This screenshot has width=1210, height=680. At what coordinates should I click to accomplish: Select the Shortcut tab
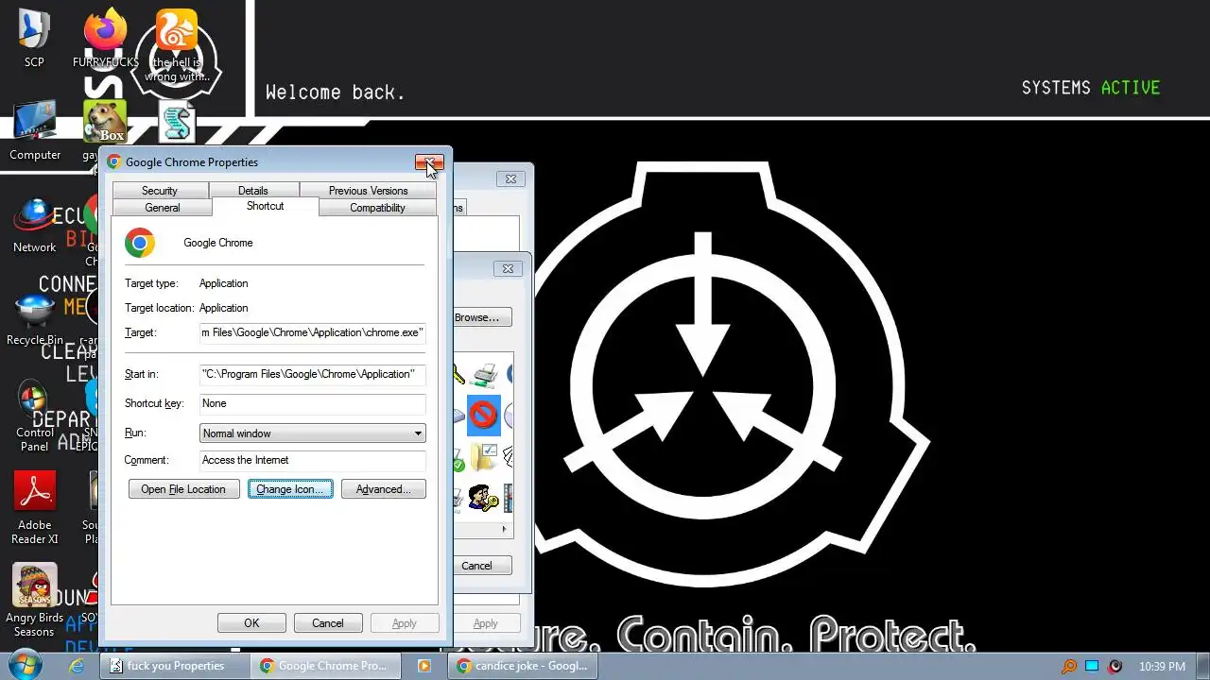click(x=266, y=206)
